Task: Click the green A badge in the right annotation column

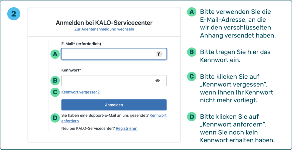Action: (x=191, y=12)
